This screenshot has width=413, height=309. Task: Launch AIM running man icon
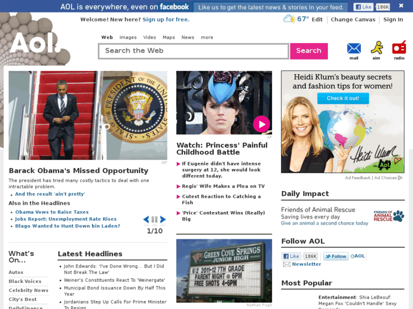point(377,48)
